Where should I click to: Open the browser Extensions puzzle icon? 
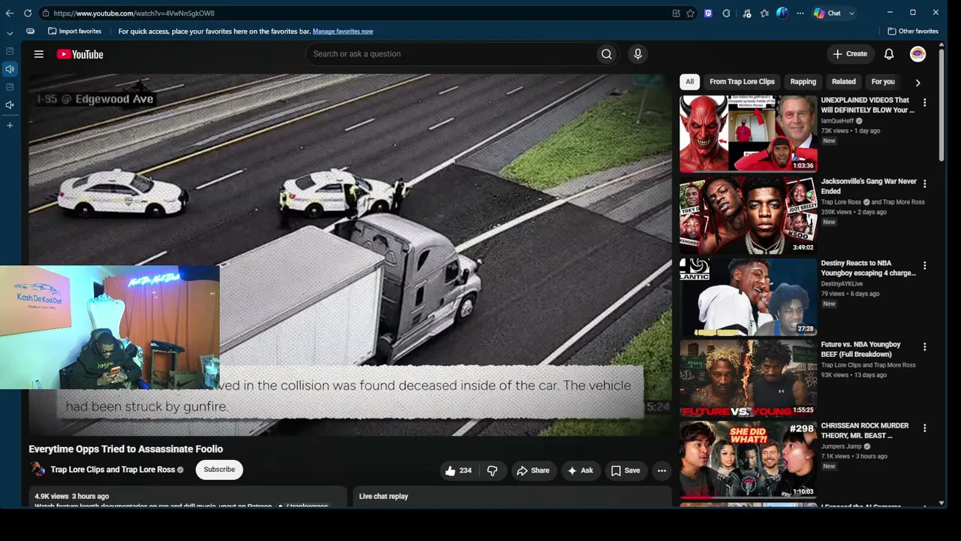pyautogui.click(x=726, y=13)
